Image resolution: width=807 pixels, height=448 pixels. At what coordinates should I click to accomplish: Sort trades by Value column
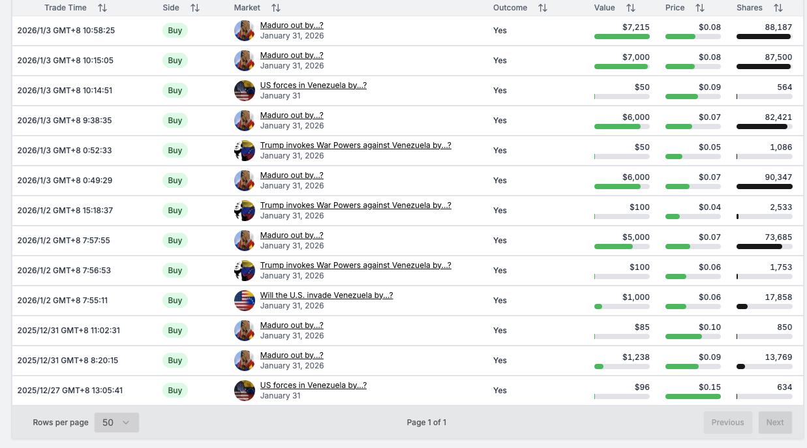[630, 8]
